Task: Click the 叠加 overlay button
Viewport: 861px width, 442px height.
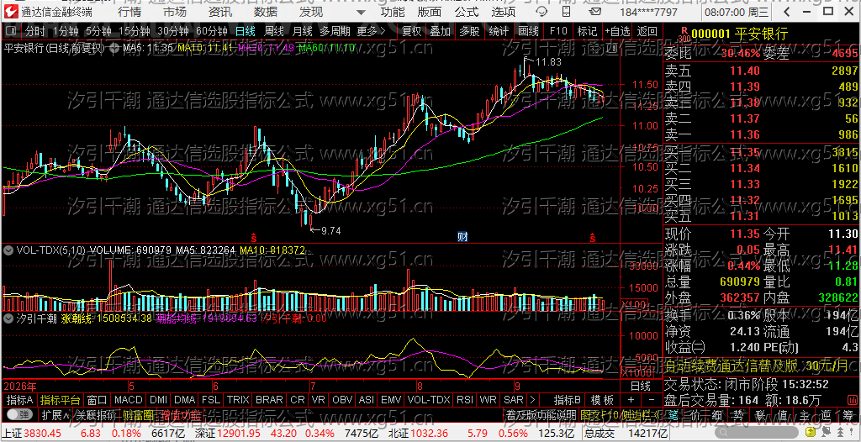Action: tap(441, 31)
